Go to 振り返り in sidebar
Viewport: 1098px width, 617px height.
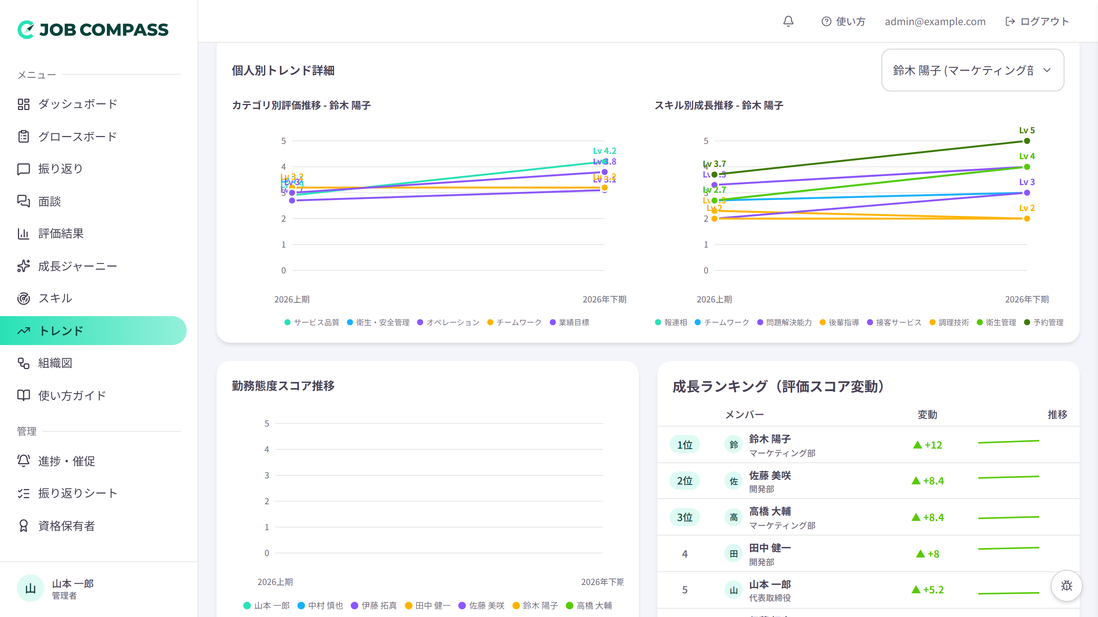(93, 169)
